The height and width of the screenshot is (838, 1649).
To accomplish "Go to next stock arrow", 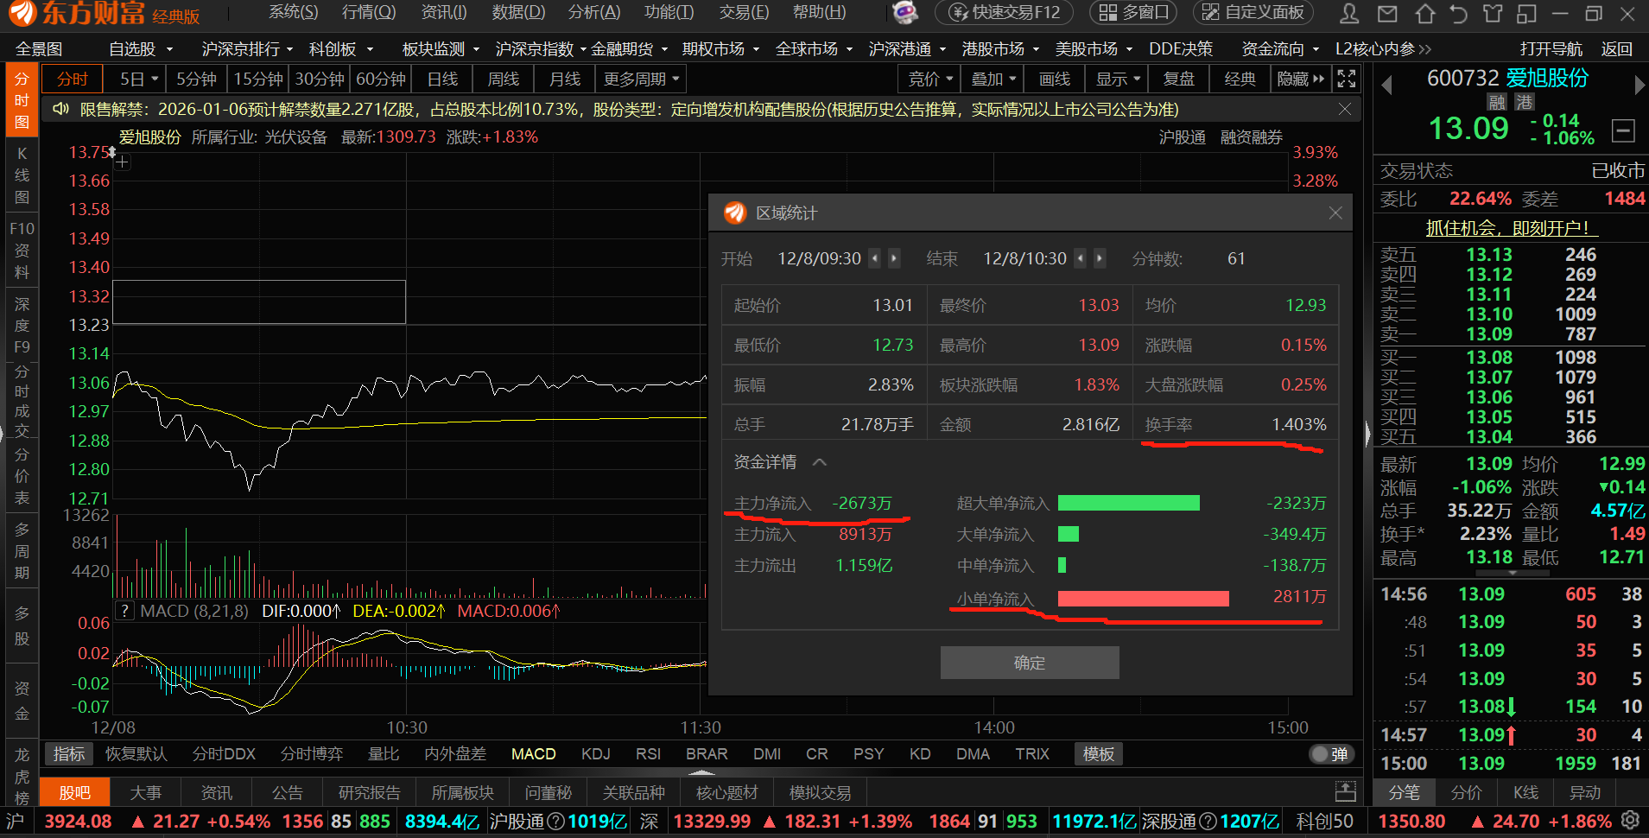I will [1639, 86].
